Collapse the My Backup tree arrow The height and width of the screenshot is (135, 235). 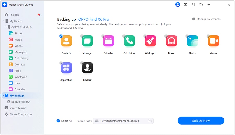click(3, 95)
